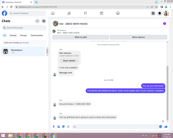The height and width of the screenshot is (138, 173).
Task: Click the conversation scroll down arrow
Action: pyautogui.click(x=167, y=121)
